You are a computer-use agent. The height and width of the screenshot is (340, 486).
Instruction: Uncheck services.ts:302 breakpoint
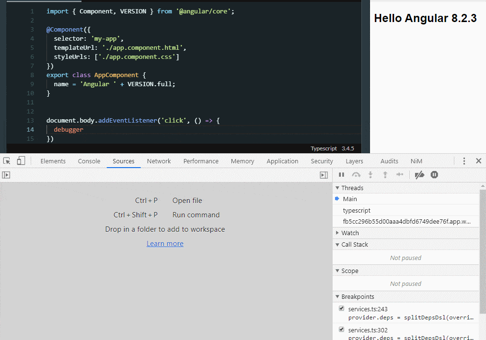[x=341, y=329]
